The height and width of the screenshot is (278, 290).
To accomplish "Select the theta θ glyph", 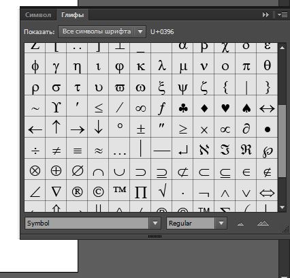I will point(267,64).
